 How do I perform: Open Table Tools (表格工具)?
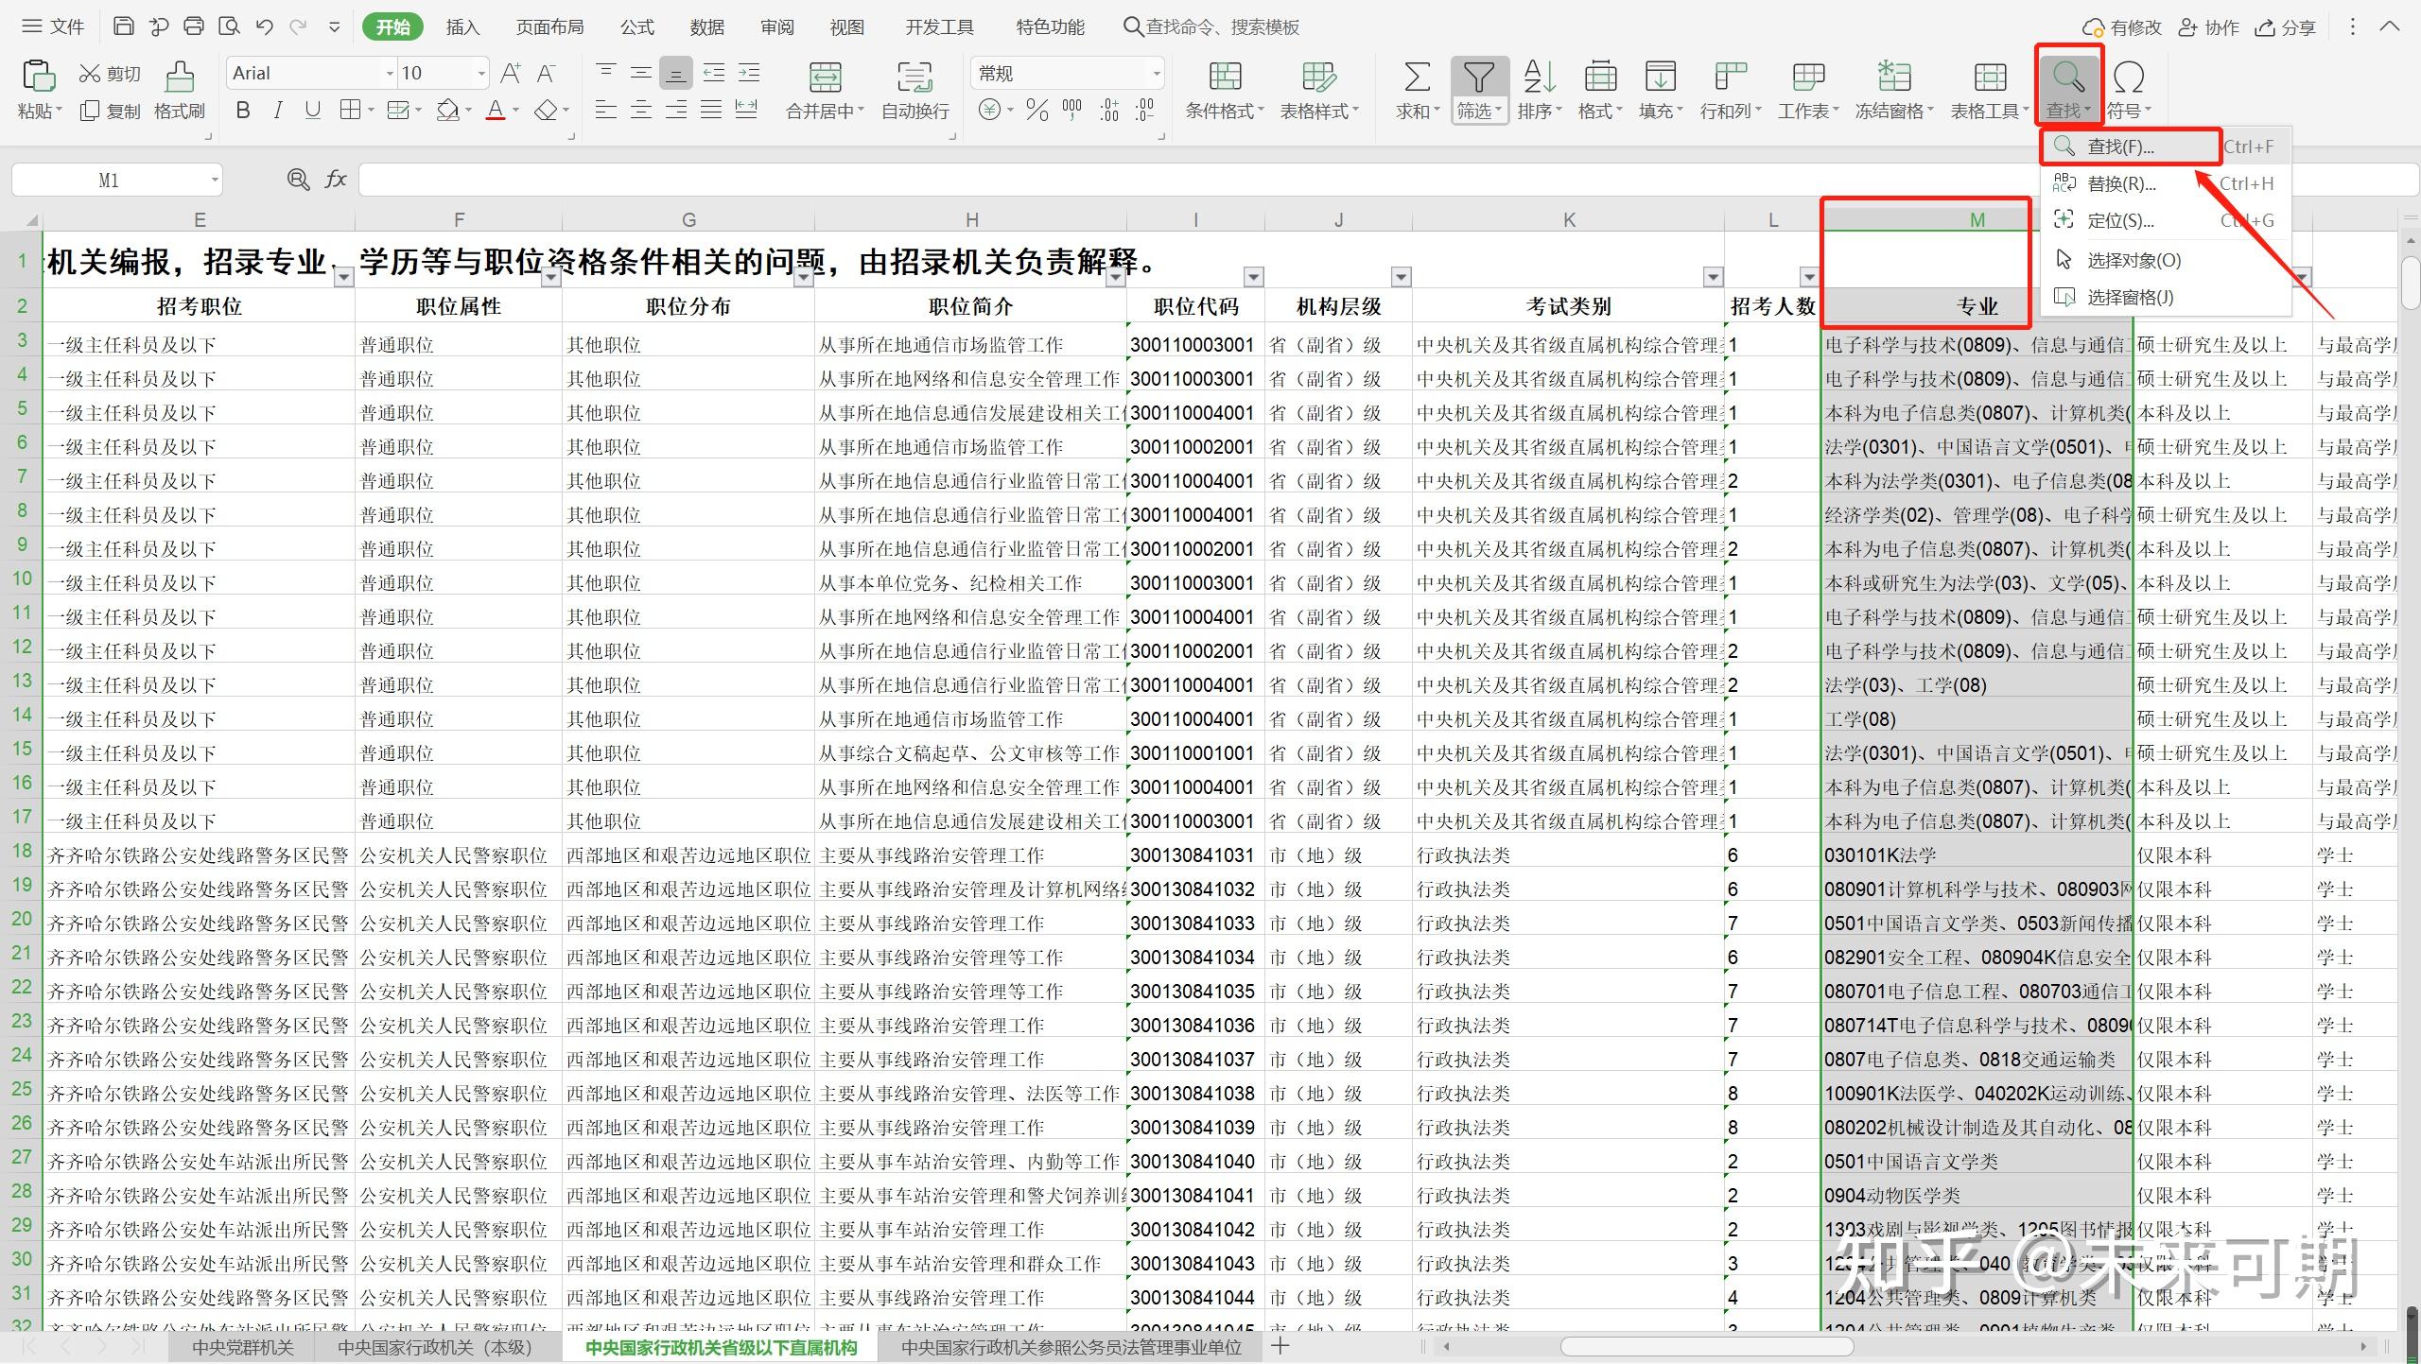click(1990, 91)
